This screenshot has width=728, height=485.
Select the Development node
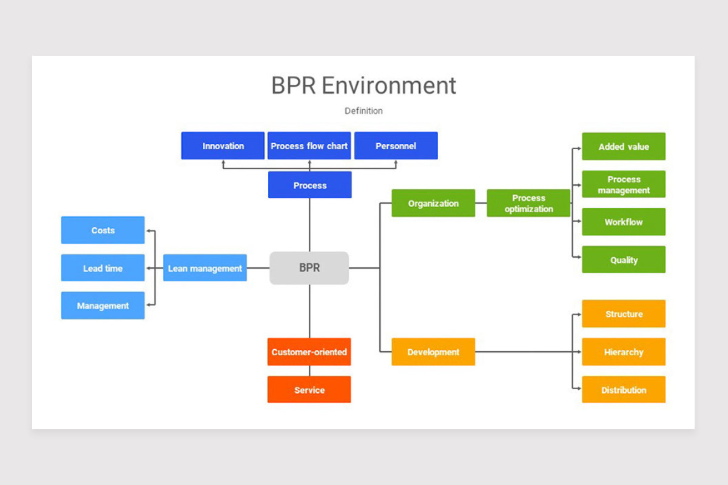tap(433, 352)
